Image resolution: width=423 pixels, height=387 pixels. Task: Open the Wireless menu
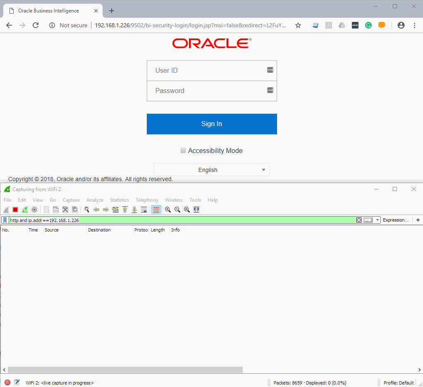174,200
